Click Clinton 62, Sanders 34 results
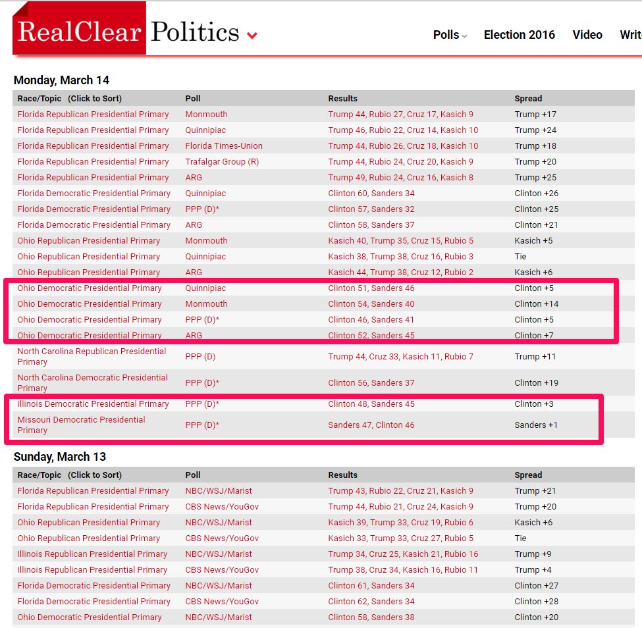Screen dimensions: 642x628 click(371, 602)
